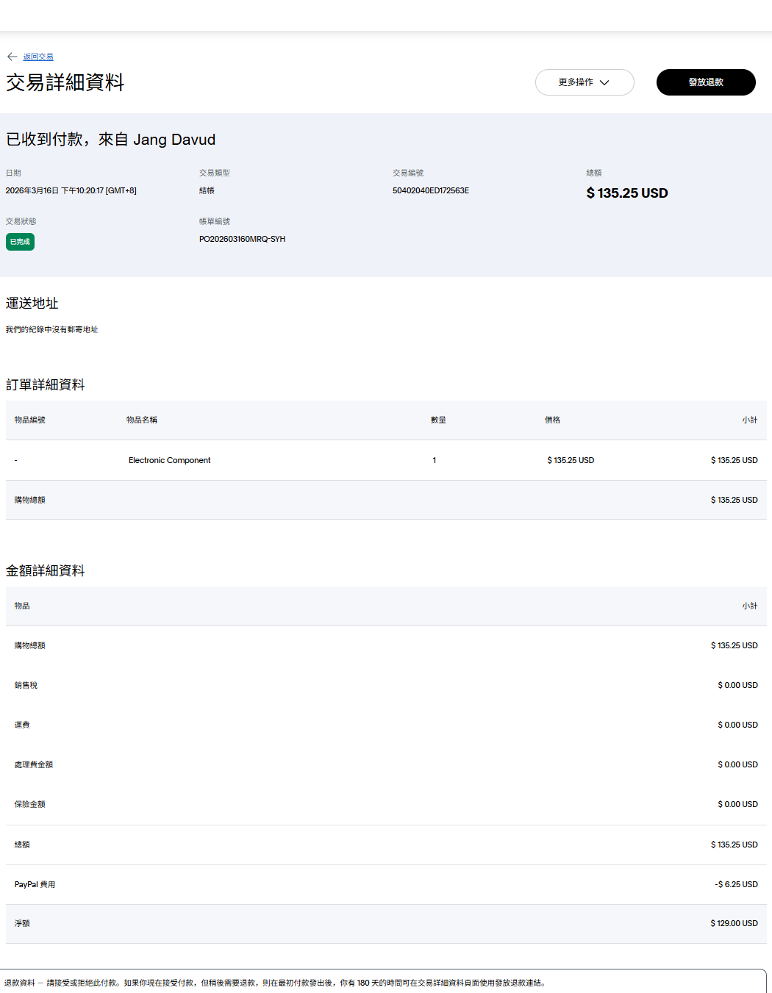Click invoice number PO202603160MRQ-SYH
This screenshot has height=993, width=772.
point(242,239)
